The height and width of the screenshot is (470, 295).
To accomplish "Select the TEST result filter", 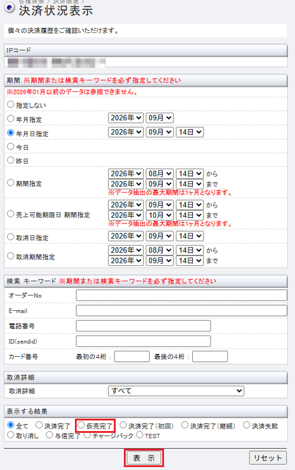I will 139,435.
